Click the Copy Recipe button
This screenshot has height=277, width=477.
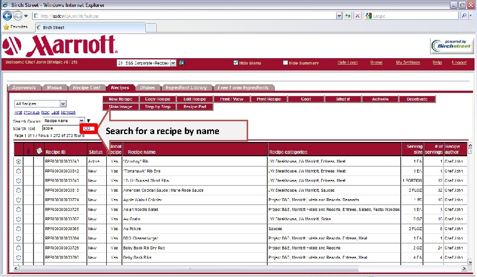[x=158, y=99]
